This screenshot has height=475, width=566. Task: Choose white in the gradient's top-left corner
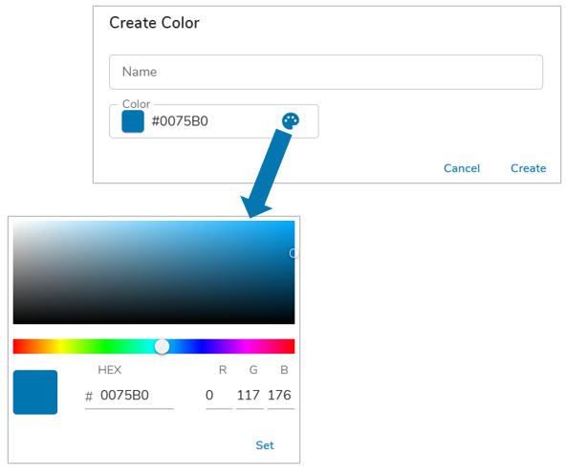point(15,223)
